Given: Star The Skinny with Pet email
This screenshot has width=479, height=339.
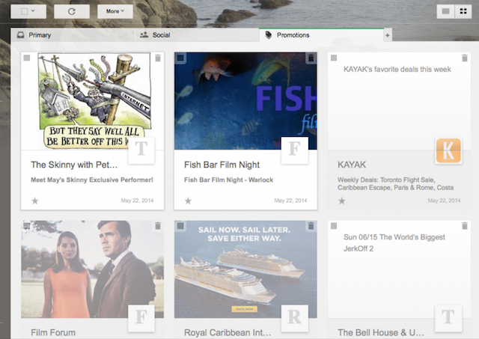Looking at the screenshot, I should (x=35, y=201).
